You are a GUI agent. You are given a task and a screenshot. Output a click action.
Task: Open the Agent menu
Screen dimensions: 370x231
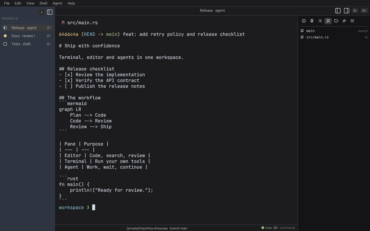(x=57, y=3)
